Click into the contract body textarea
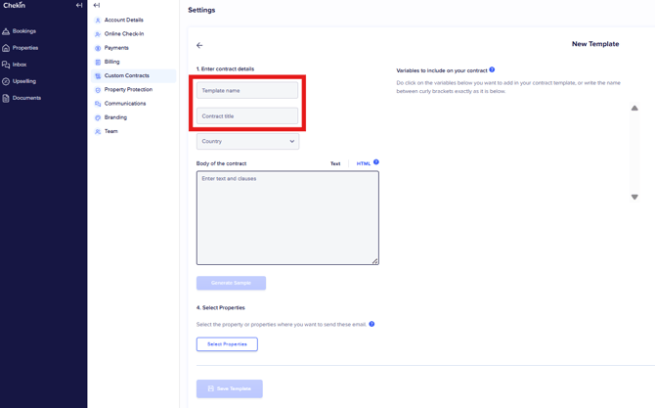This screenshot has width=655, height=408. (x=286, y=217)
